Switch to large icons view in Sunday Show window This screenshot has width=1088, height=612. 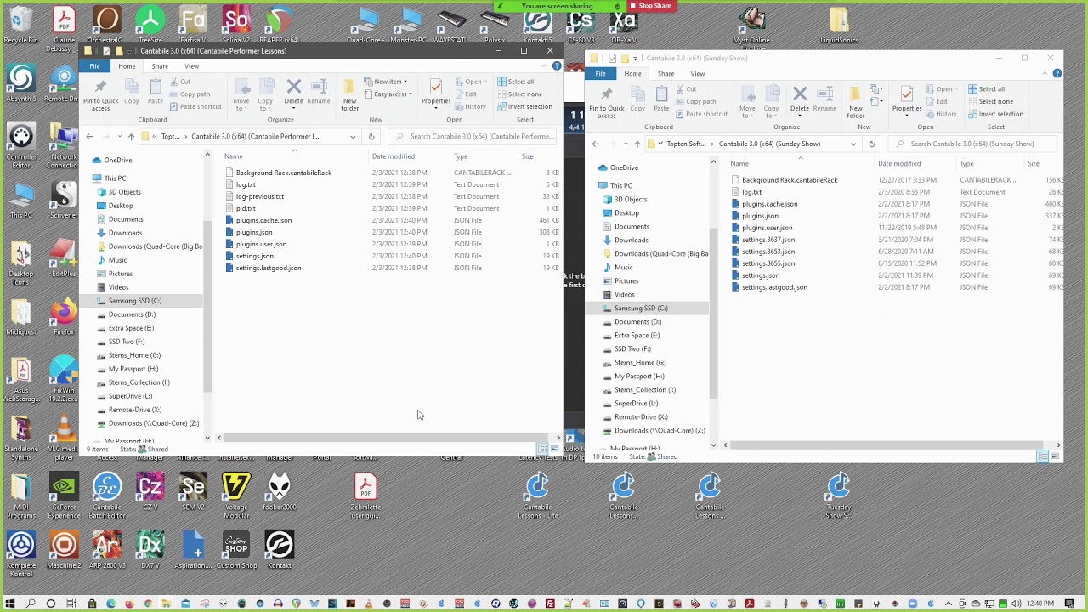click(x=1054, y=457)
